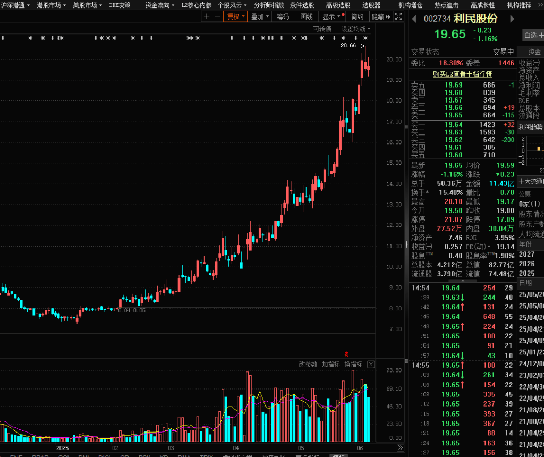Image resolution: width=544 pixels, height=457 pixels.
Task: Click the 金额 value 11.43亿
Action: pos(501,183)
